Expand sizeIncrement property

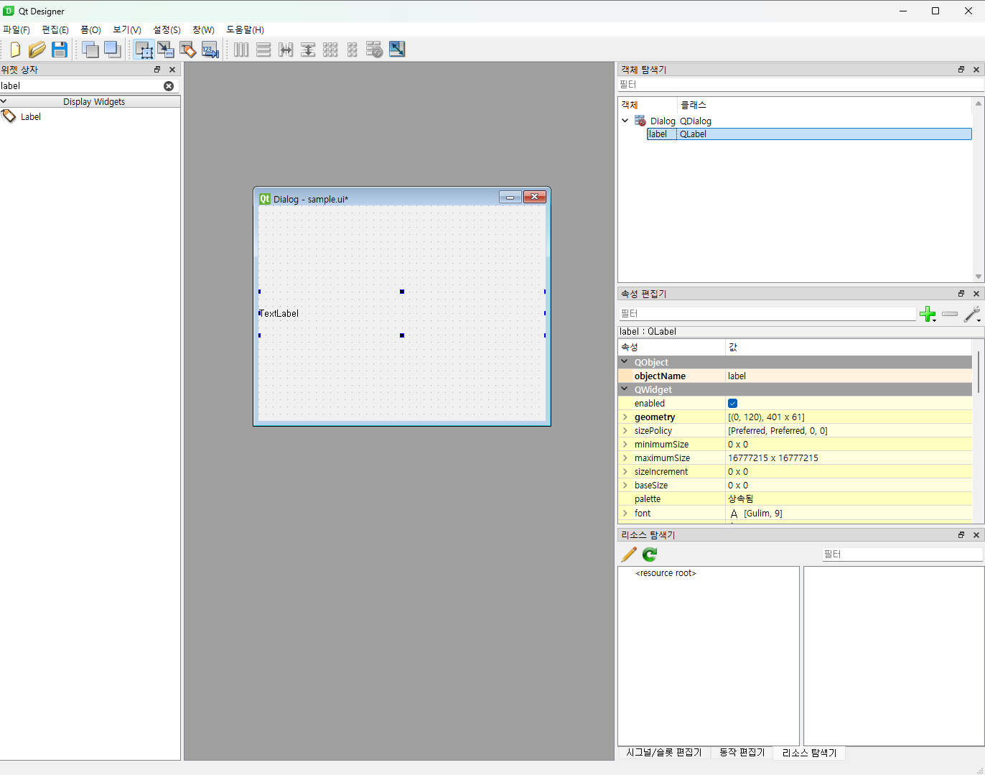[x=625, y=472]
